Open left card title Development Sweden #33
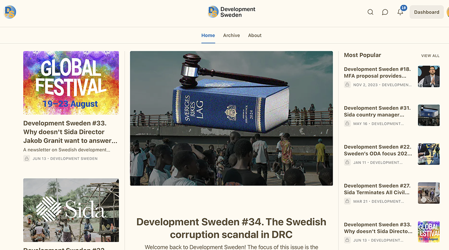This screenshot has width=449, height=250. click(70, 132)
